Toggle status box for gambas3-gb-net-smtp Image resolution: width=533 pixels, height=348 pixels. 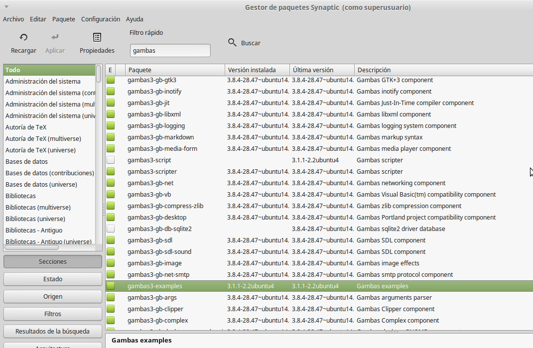111,275
